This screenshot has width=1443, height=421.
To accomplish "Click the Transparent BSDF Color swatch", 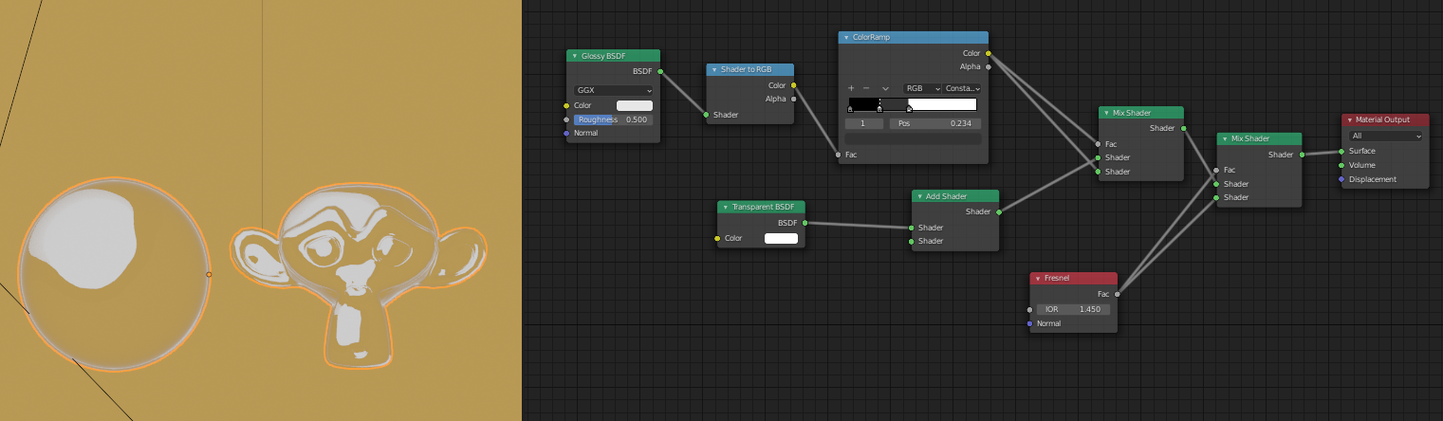I will pos(782,238).
